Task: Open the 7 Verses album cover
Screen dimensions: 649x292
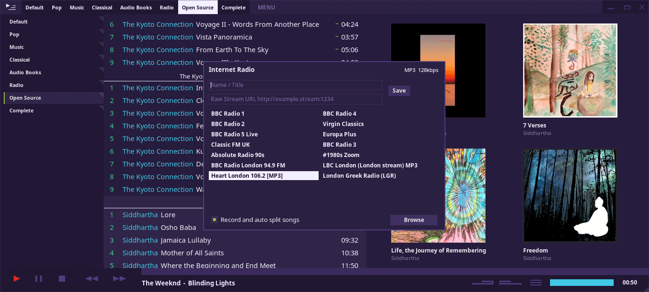Action: pos(570,71)
